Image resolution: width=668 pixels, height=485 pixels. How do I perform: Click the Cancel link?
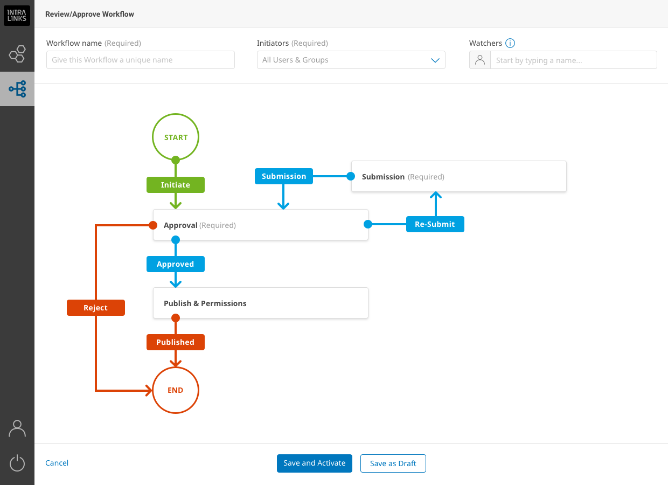(x=57, y=463)
